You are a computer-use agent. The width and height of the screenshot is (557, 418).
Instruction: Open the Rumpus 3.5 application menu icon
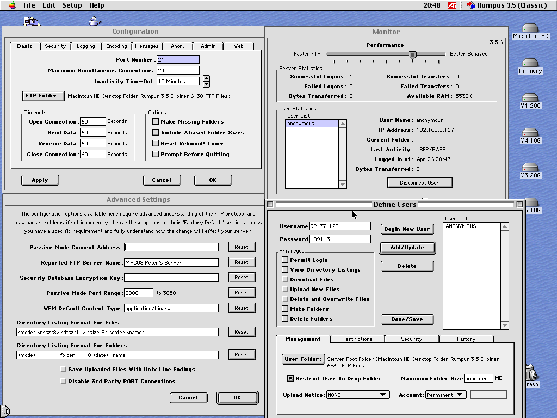[471, 5]
